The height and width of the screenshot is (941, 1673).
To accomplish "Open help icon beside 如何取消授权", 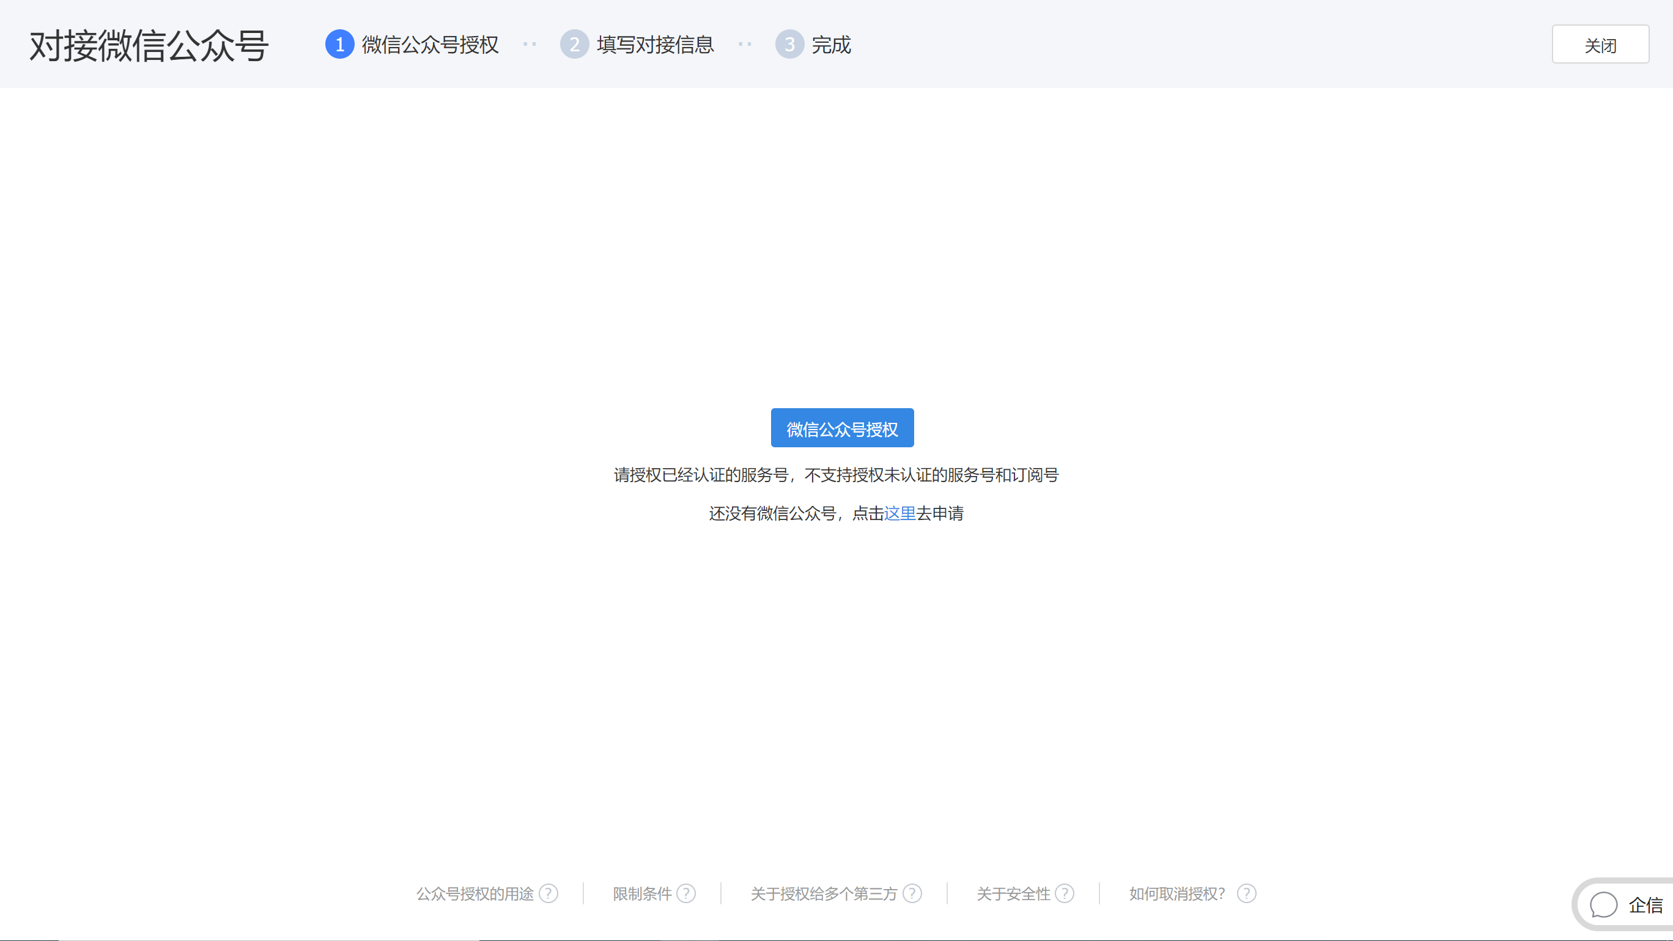I will pyautogui.click(x=1246, y=893).
